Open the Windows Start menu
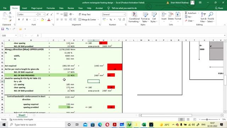 coord(4,125)
